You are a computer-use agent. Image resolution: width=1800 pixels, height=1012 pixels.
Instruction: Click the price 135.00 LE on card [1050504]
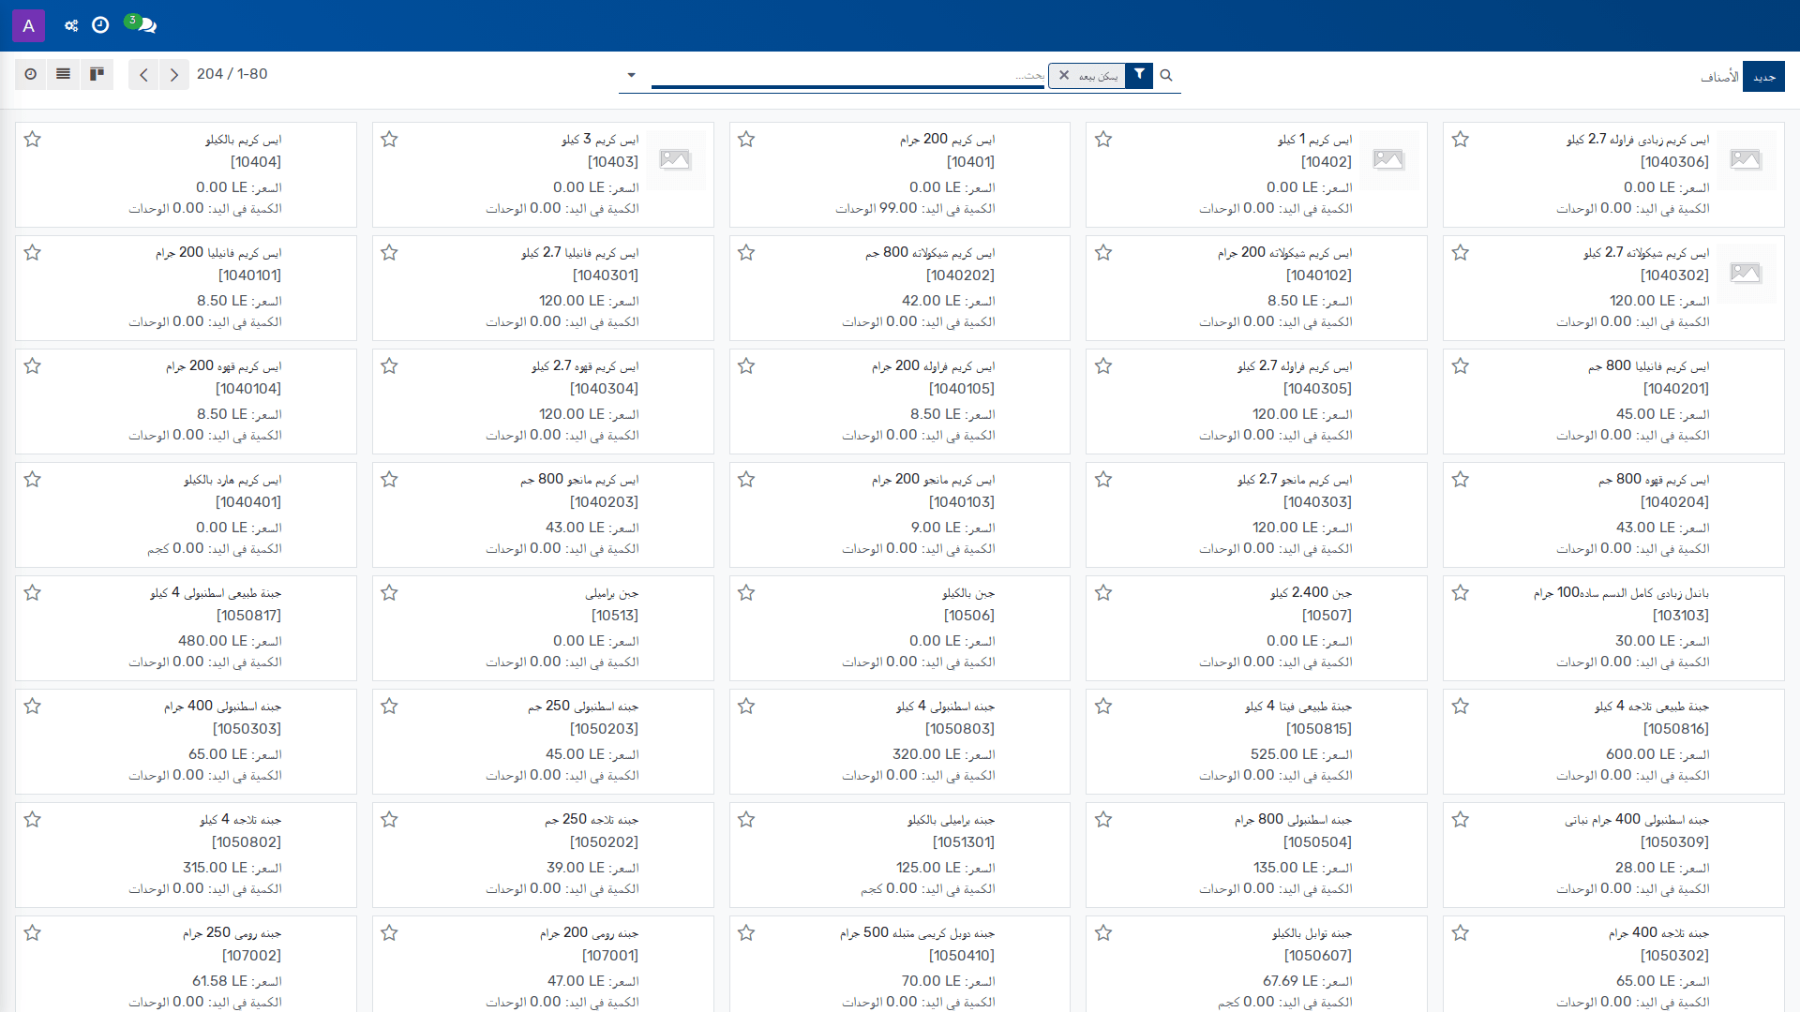(x=1285, y=868)
